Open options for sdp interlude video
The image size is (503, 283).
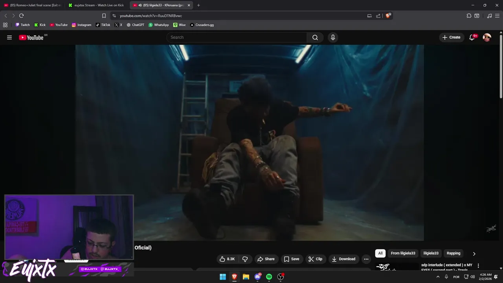coord(478,266)
